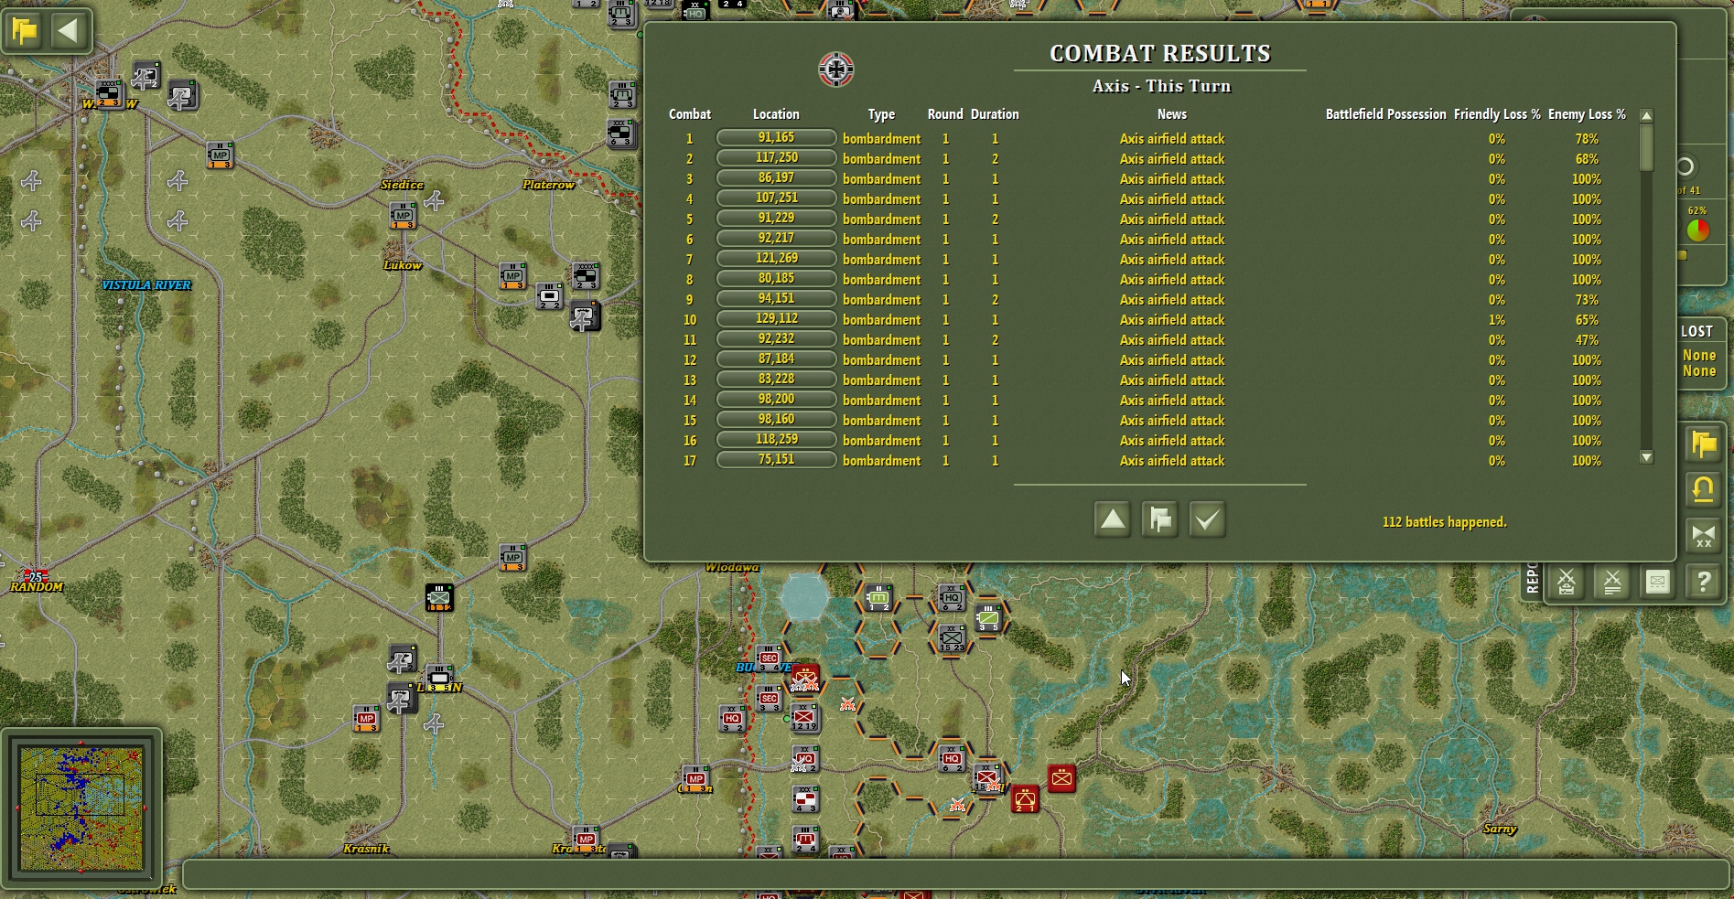This screenshot has height=899, width=1734.
Task: Open location 92,217 for combat 6
Action: click(x=776, y=239)
